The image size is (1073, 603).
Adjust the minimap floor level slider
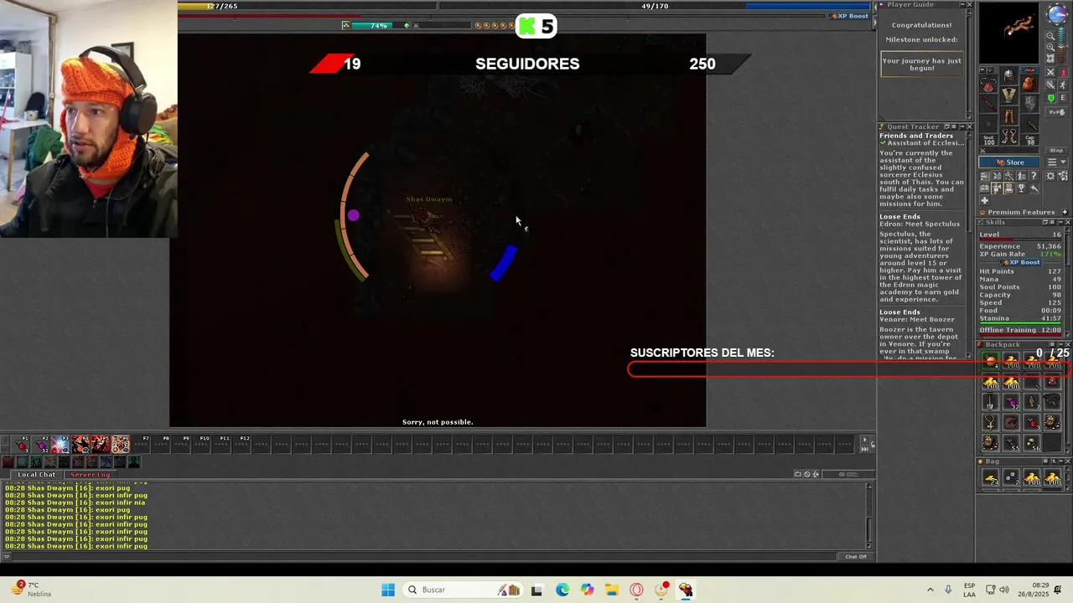click(x=1062, y=46)
